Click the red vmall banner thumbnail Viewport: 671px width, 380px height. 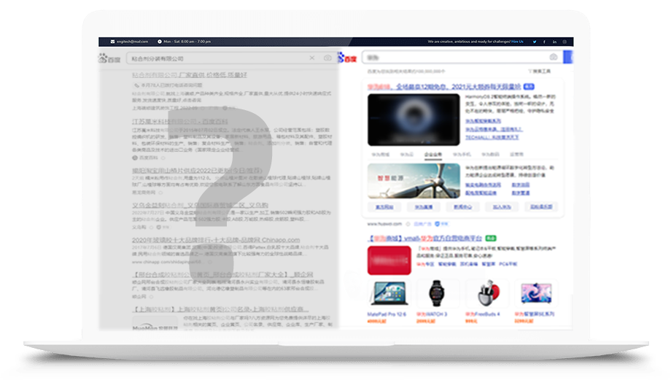pos(389,260)
